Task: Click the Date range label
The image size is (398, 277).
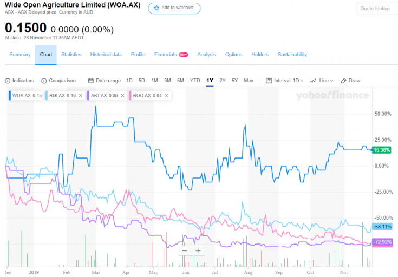Action: (108, 81)
